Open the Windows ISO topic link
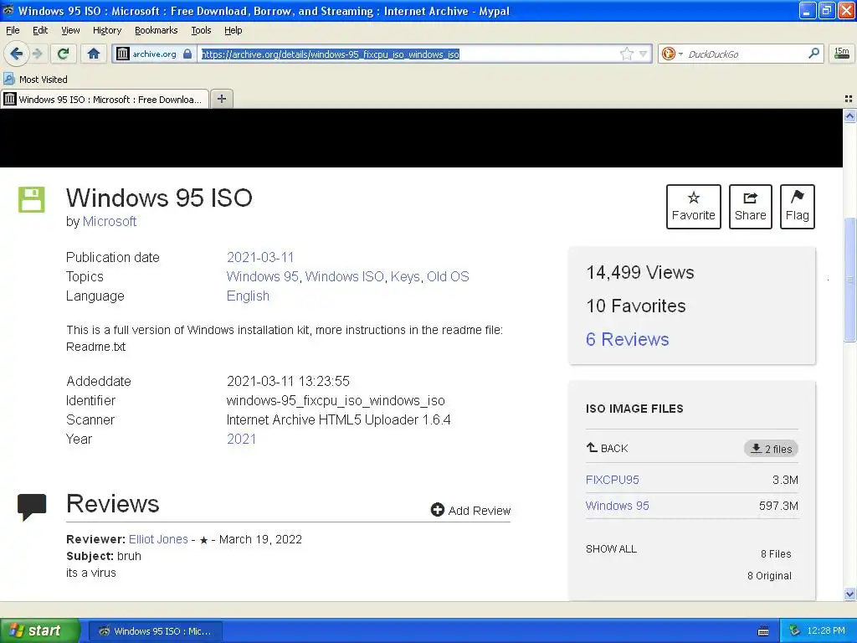The height and width of the screenshot is (643, 857). pos(344,276)
